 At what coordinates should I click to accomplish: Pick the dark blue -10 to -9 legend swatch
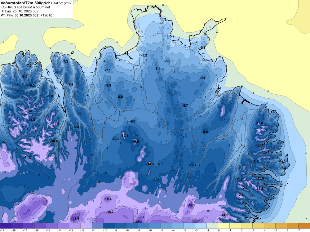pyautogui.click(x=109, y=226)
